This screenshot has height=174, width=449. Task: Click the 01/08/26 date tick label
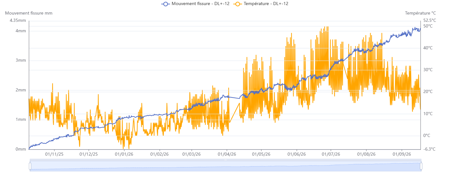tap(366, 154)
